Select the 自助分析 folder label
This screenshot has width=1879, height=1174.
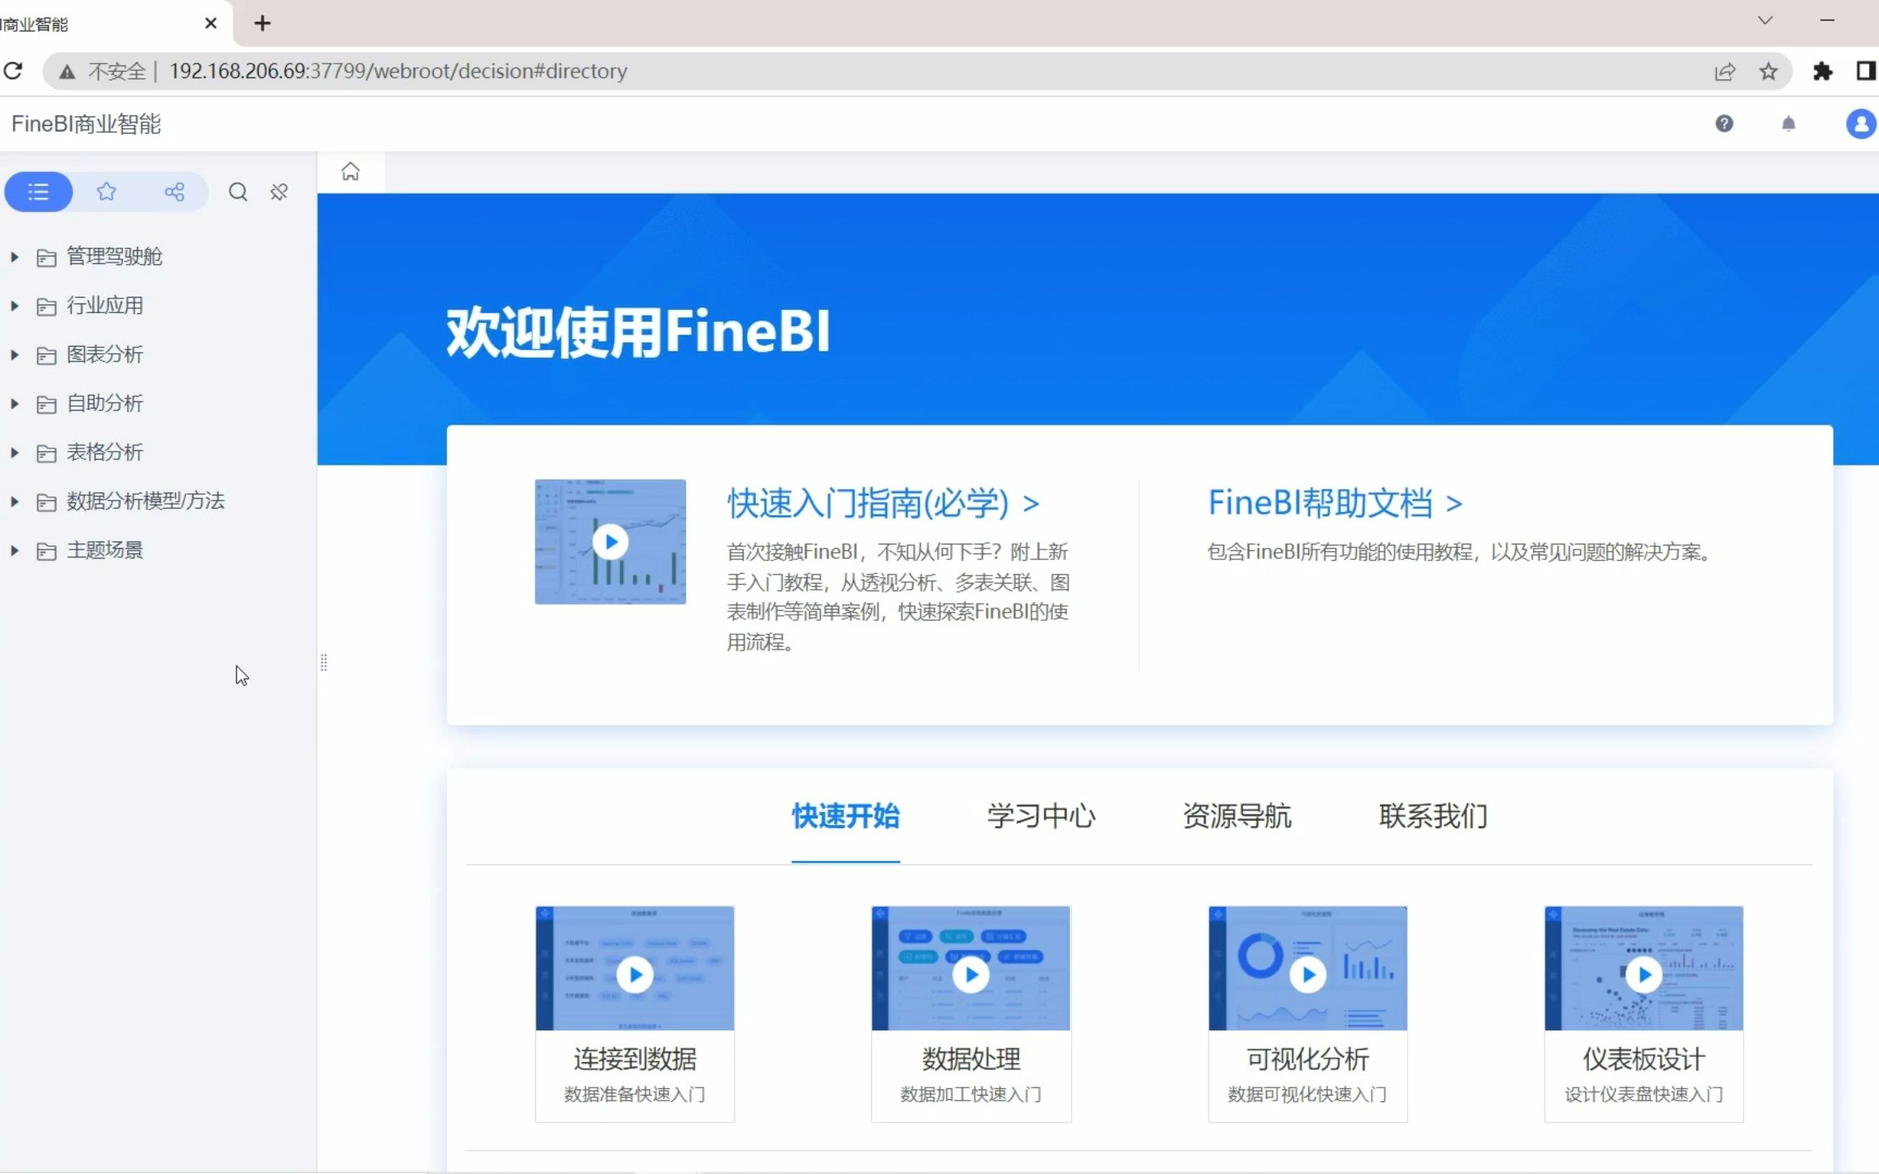105,404
